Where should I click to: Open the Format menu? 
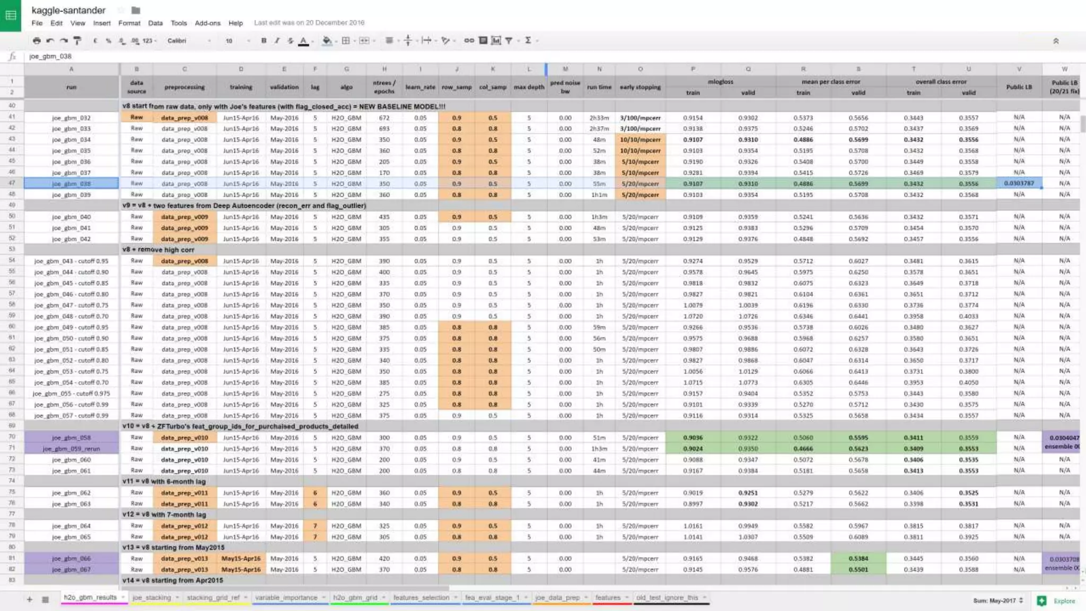point(129,23)
